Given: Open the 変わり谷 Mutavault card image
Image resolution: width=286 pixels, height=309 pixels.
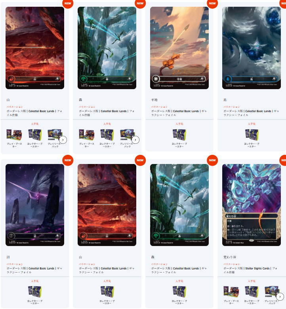Looking at the screenshot, I should pos(251,205).
